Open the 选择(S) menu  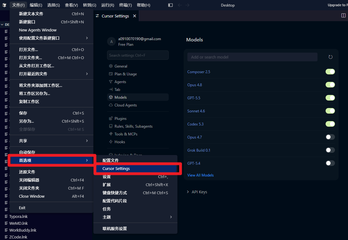pyautogui.click(x=54, y=5)
